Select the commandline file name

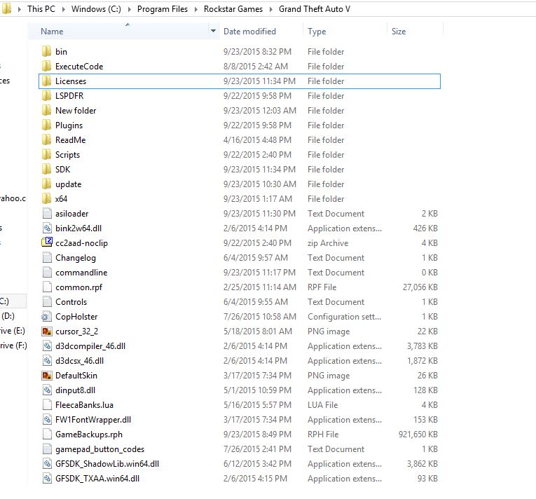(81, 272)
